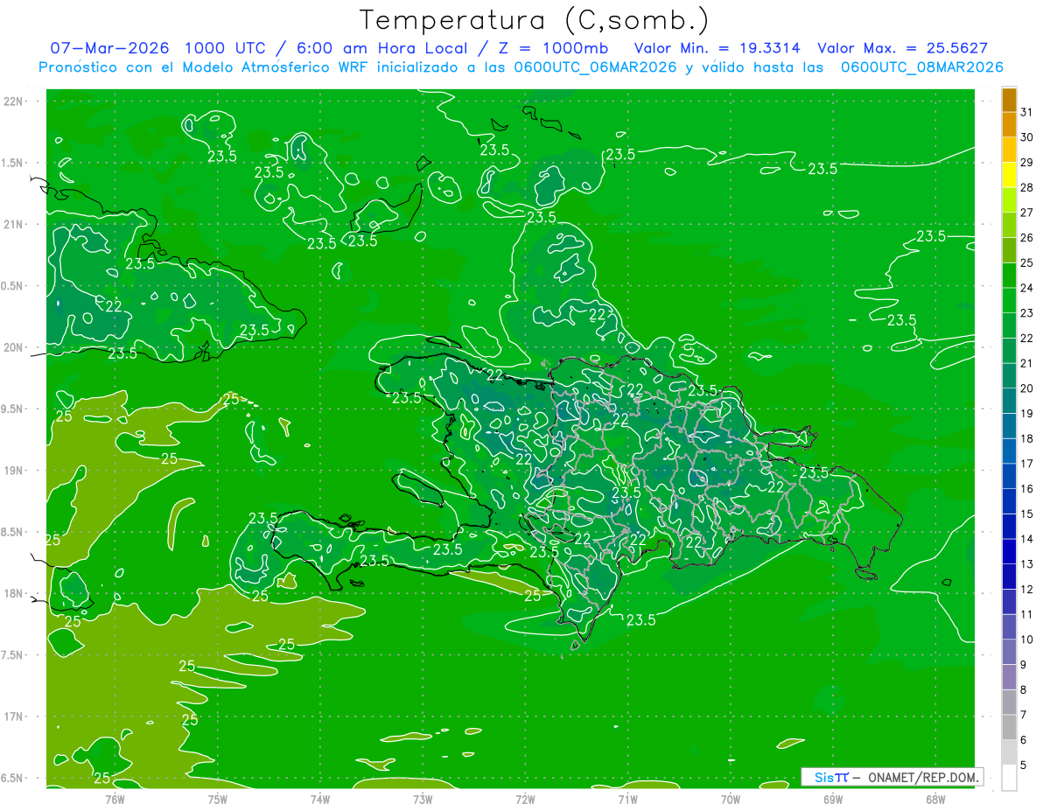
Task: Click the lime-green color bar segment between 26 and 27
Action: pos(1009,226)
